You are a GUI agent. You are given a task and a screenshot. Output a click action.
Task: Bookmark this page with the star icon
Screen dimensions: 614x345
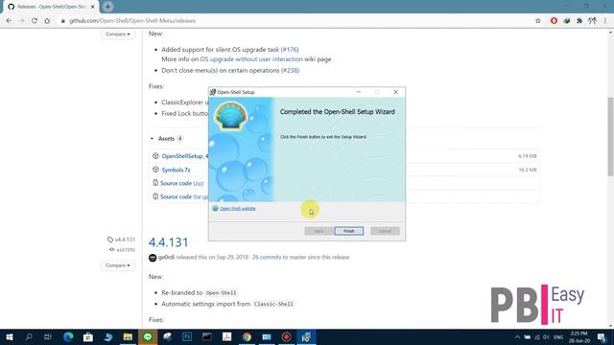tap(538, 21)
